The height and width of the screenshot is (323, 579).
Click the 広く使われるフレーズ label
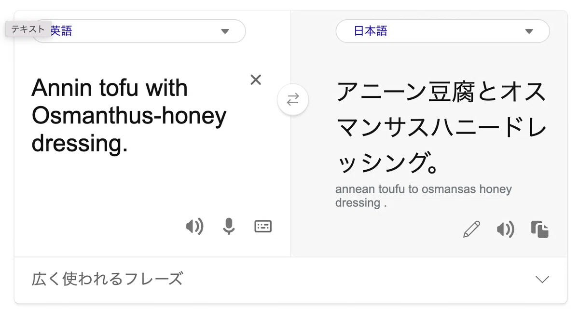click(108, 279)
